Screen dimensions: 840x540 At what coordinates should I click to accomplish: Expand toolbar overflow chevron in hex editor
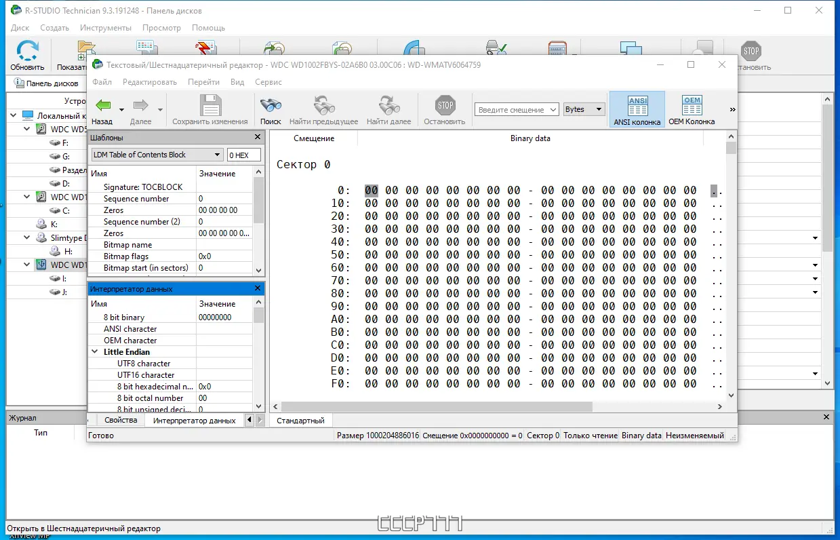tap(732, 109)
